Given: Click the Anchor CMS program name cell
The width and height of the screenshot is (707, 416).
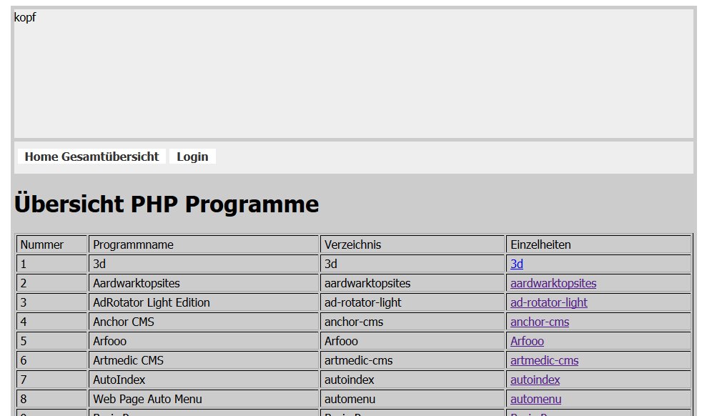Looking at the screenshot, I should point(123,322).
